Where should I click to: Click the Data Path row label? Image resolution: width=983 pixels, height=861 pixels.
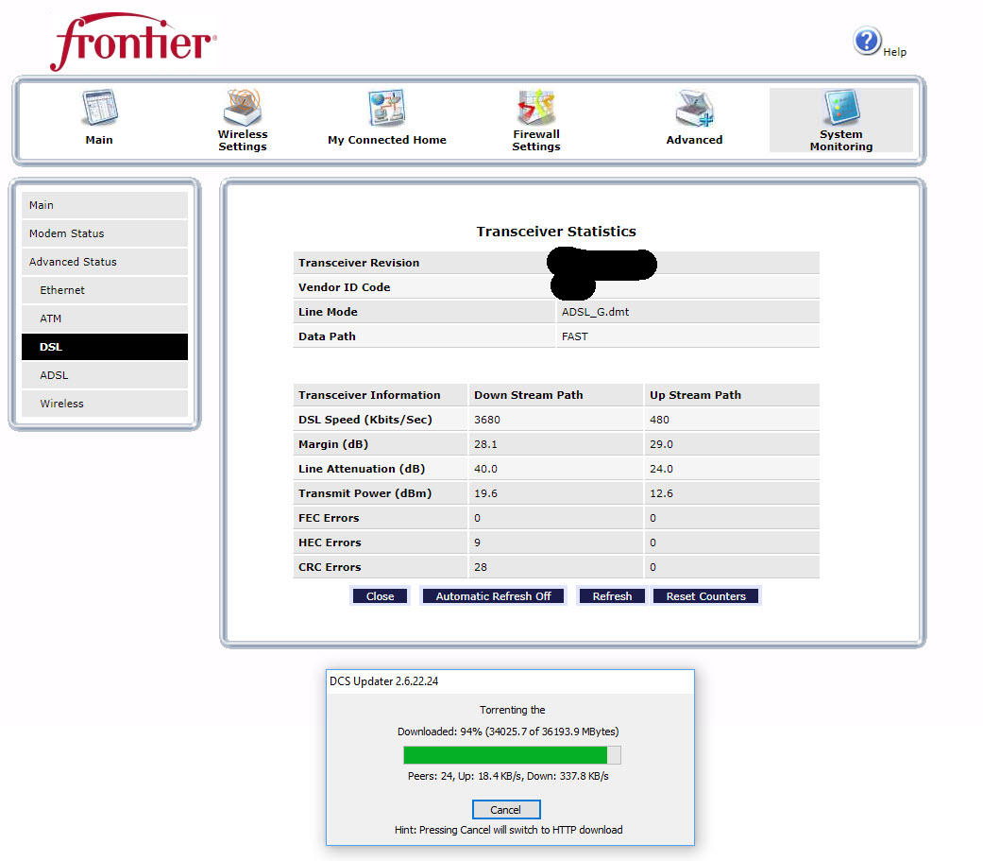click(x=327, y=336)
